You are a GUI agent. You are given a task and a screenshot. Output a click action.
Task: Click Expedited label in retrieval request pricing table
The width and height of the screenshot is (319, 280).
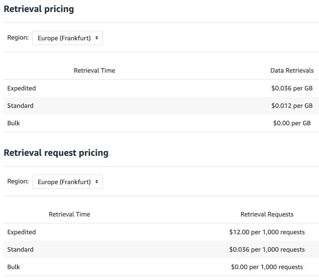click(21, 232)
